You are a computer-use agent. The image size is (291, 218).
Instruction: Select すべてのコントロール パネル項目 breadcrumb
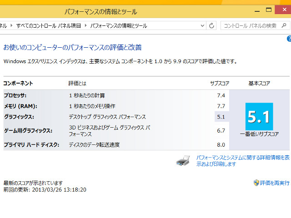pos(49,25)
